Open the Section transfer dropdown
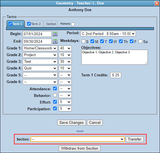This screenshot has height=153, width=160. click(x=78, y=139)
